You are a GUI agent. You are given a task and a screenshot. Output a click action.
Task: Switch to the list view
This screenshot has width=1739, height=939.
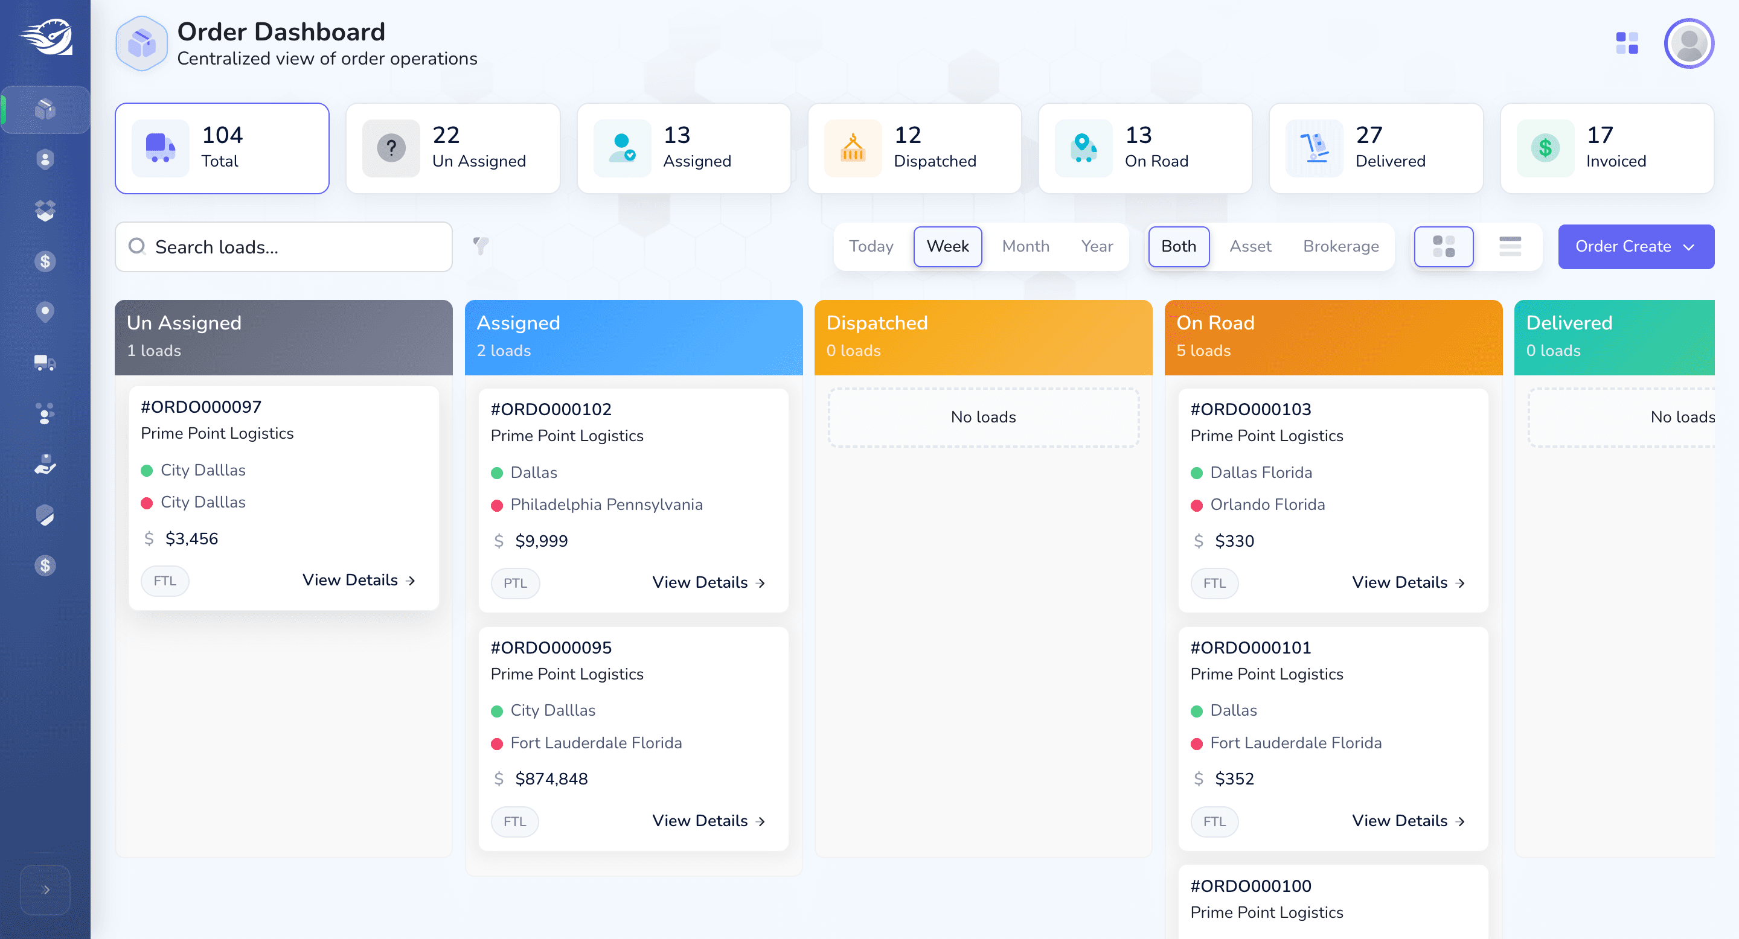[1510, 246]
